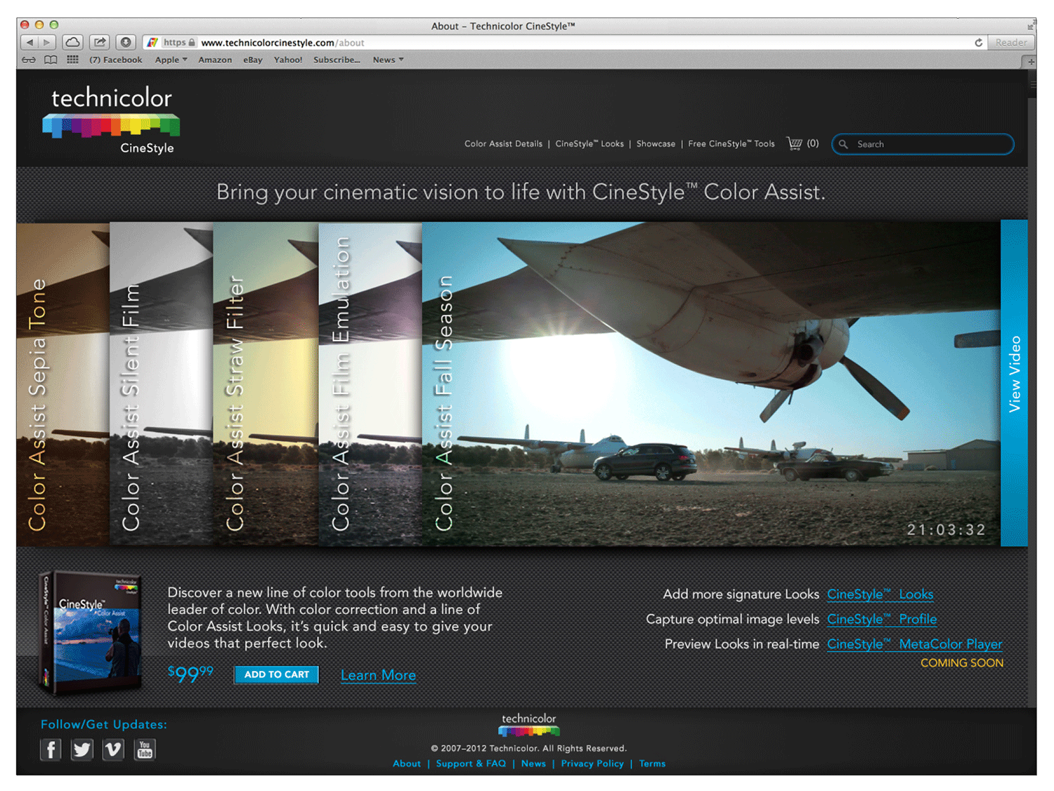Open the Subscribe... bookmark
The height and width of the screenshot is (791, 1054).
[337, 60]
